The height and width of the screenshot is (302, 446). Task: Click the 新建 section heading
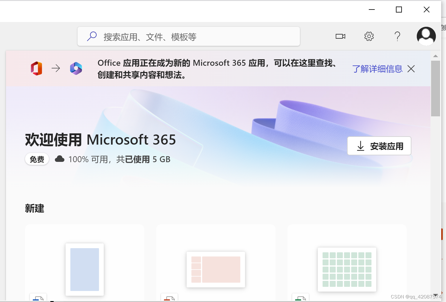35,208
